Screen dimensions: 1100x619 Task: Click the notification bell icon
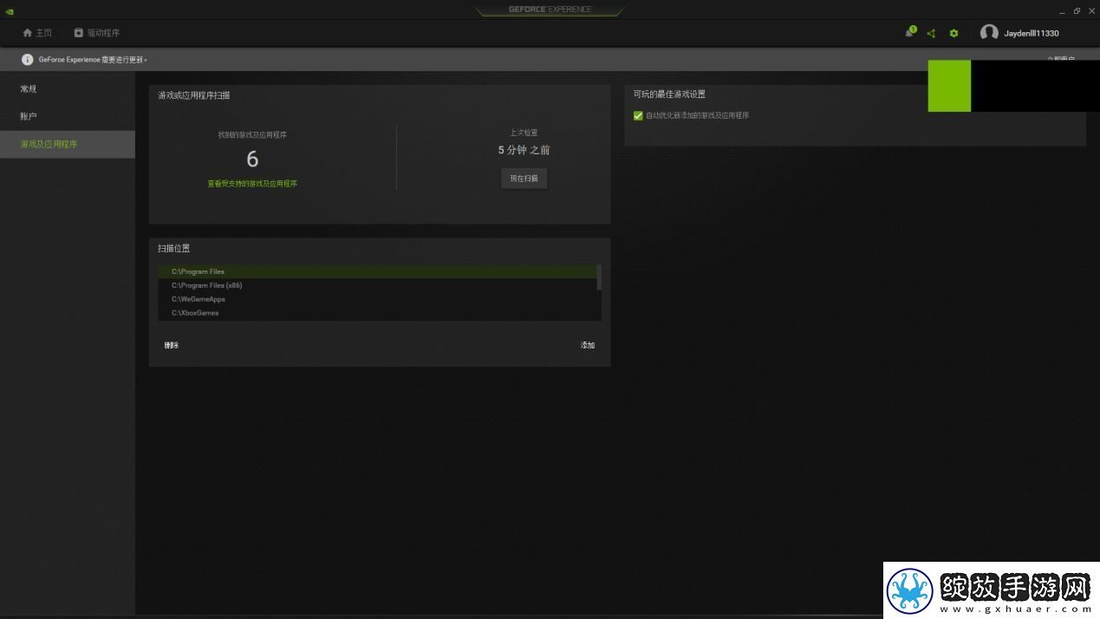tap(909, 33)
